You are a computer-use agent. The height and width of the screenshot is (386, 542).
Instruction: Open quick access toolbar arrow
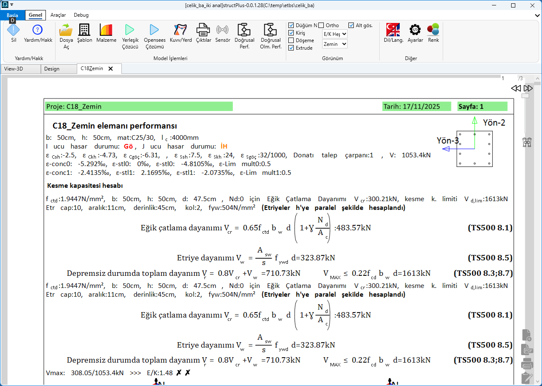[x=12, y=5]
